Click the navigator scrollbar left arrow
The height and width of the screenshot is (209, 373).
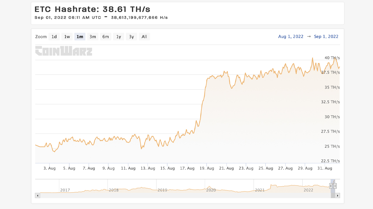(38, 196)
